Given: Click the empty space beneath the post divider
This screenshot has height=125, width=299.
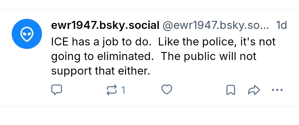Looking at the screenshot, I should [149, 116].
